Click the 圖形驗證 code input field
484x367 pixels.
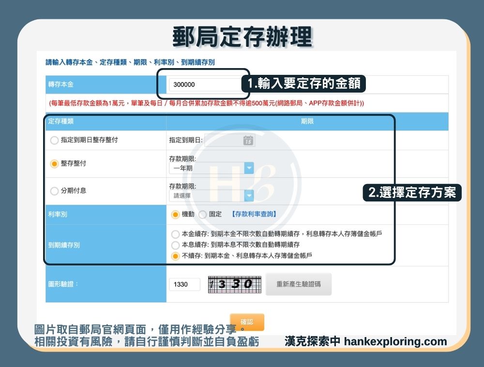[184, 284]
